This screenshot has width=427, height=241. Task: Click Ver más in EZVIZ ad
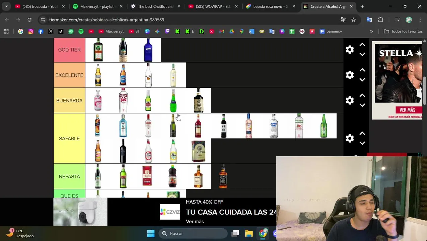coord(195,222)
